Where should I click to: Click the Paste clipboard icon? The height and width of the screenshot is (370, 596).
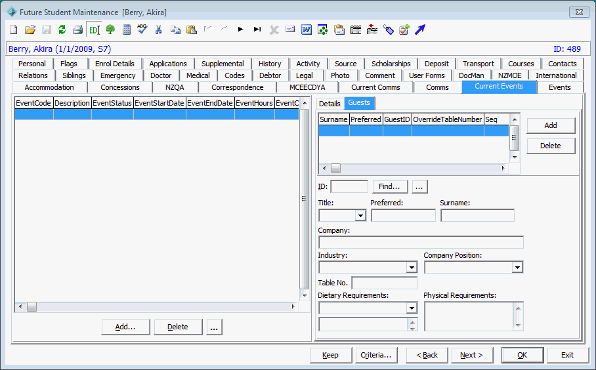(x=192, y=30)
